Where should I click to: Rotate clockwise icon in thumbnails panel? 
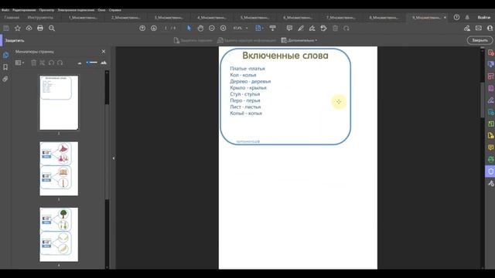(60, 63)
